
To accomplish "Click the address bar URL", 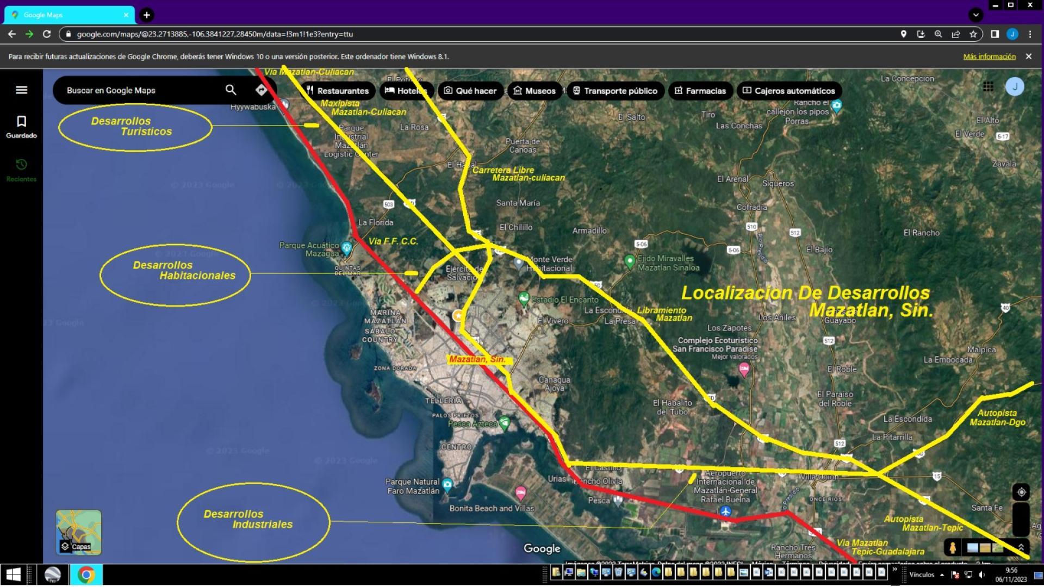I will coord(215,34).
